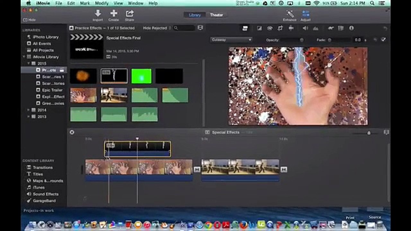Screen dimensions: 411x231
Task: Toggle the filmstrip clip appearance button in browser
Action: pyautogui.click(x=200, y=28)
